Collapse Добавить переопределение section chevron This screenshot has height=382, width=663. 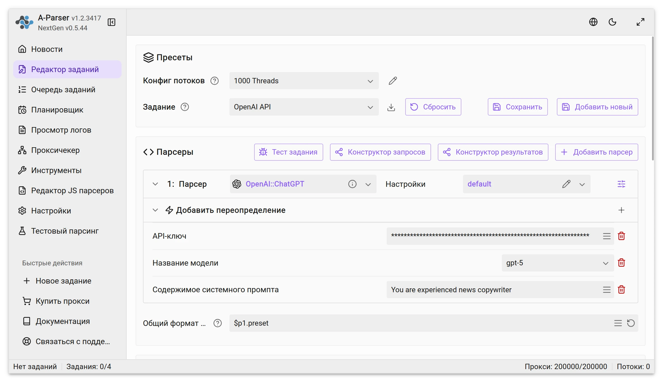(155, 210)
